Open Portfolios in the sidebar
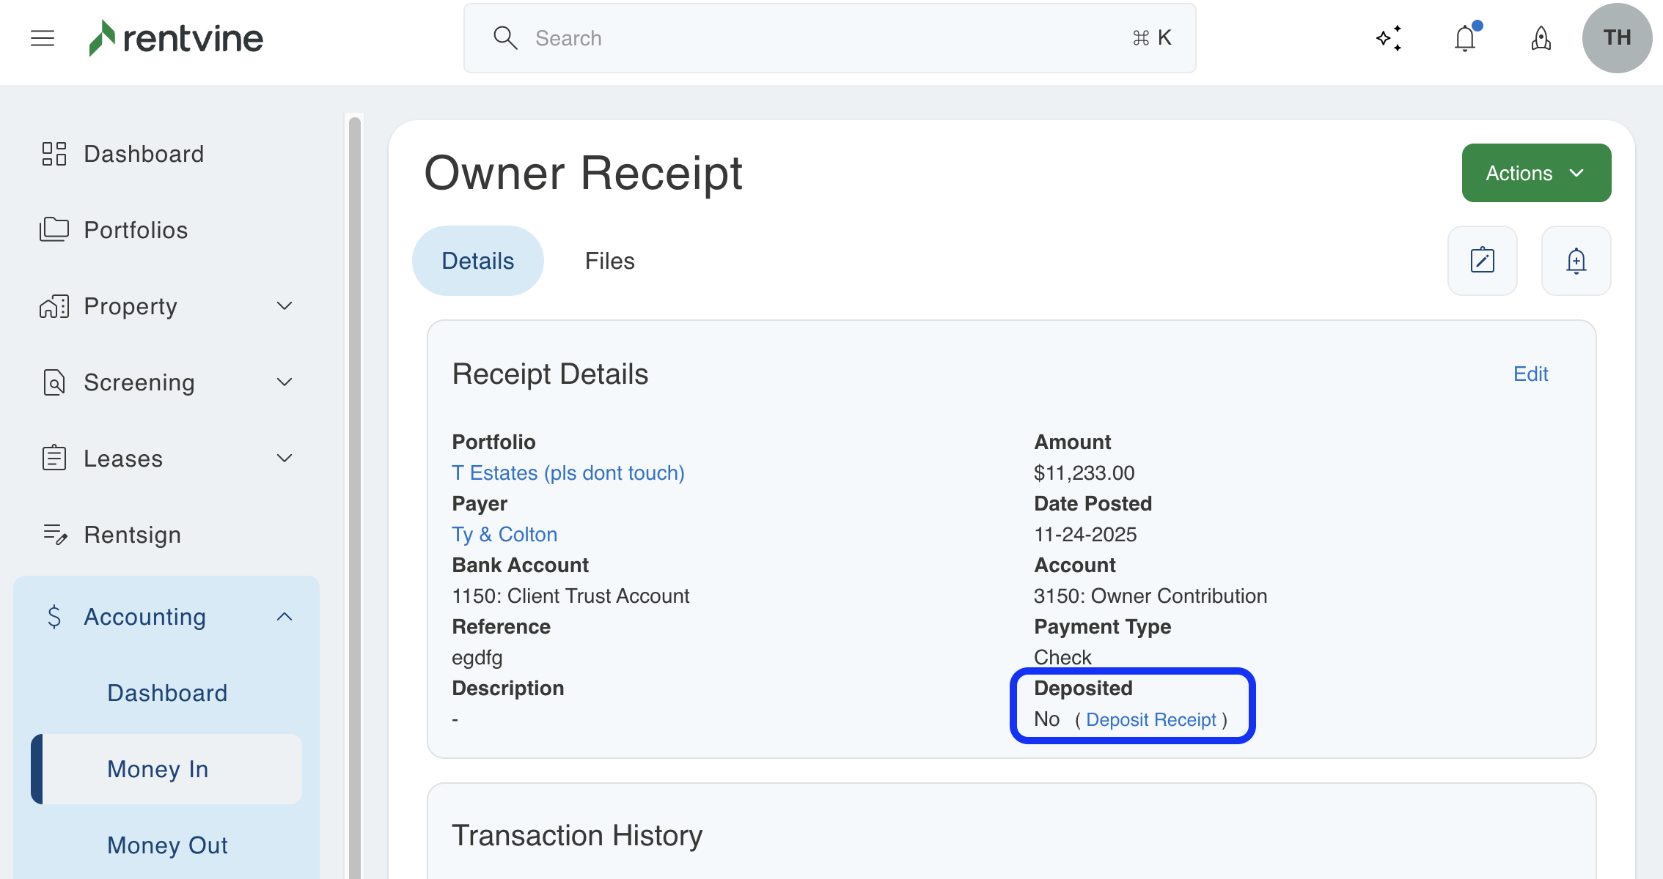The width and height of the screenshot is (1663, 879). 136,230
